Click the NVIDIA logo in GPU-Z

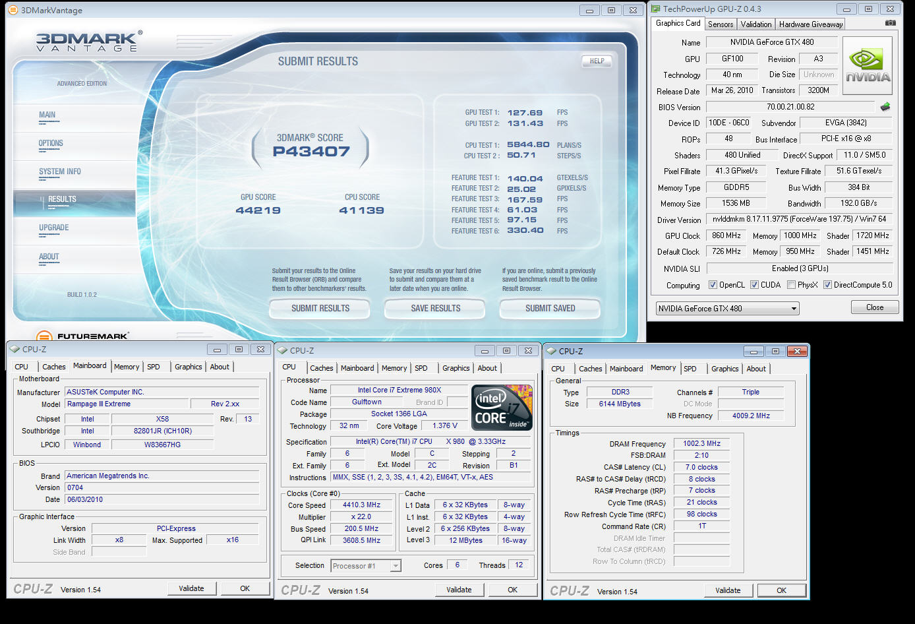pyautogui.click(x=868, y=67)
